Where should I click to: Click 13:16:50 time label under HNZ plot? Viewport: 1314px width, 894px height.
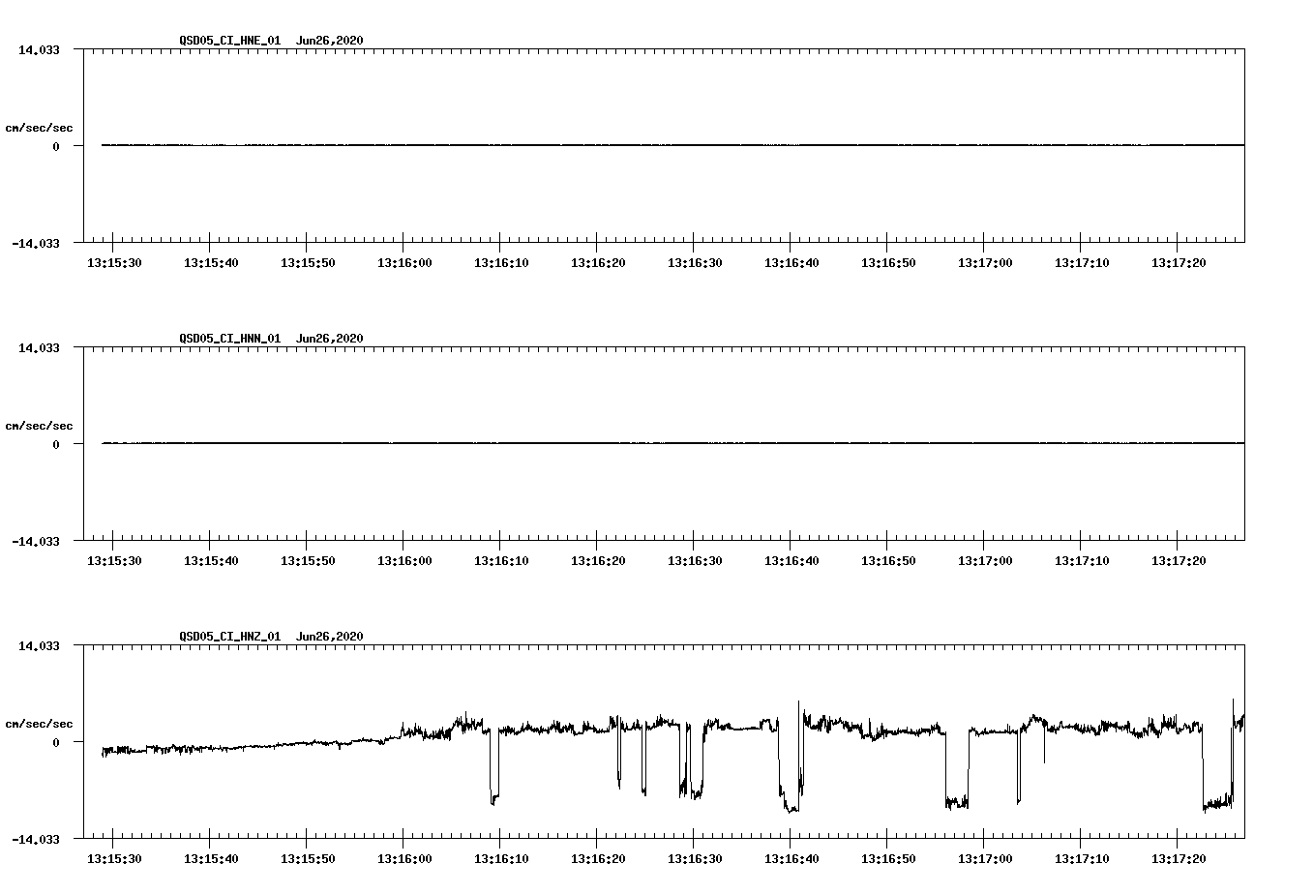[x=888, y=859]
